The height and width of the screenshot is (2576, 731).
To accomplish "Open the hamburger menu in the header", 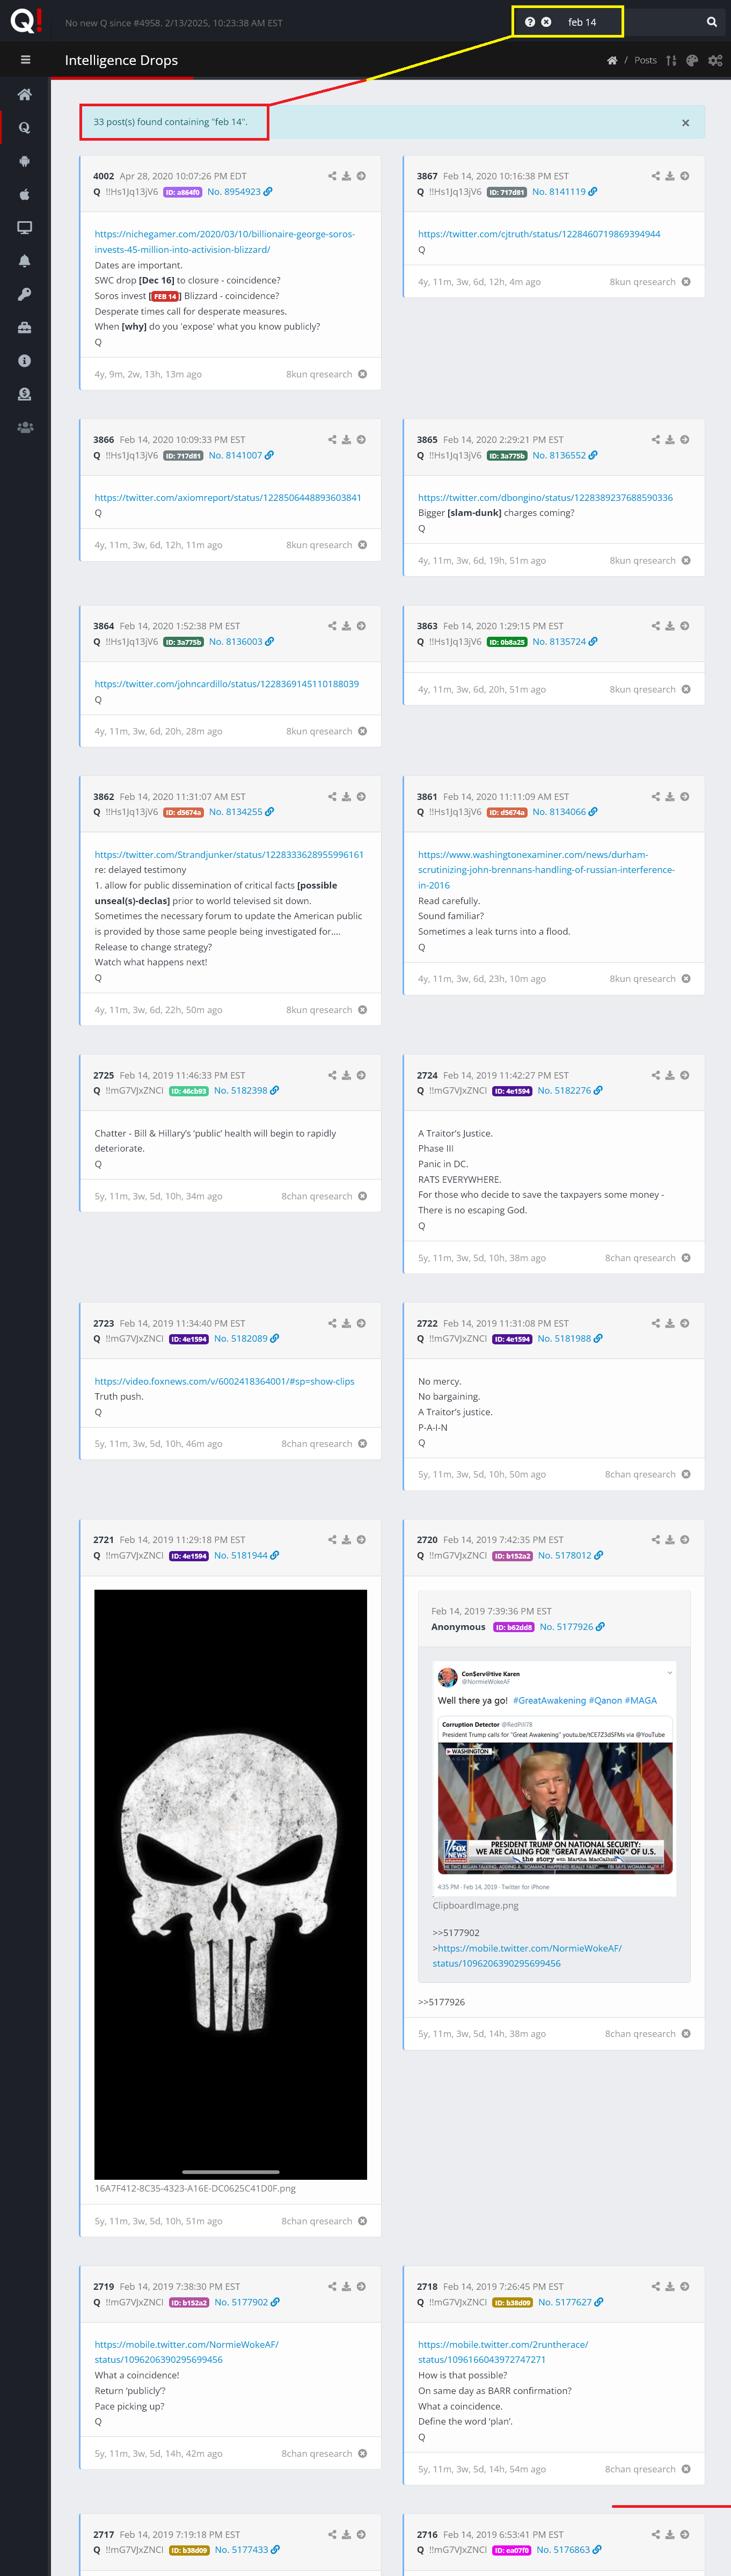I will pyautogui.click(x=25, y=60).
